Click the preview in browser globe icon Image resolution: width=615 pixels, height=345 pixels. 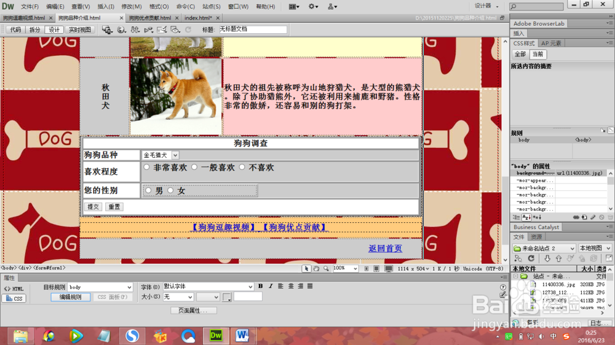[x=121, y=29]
